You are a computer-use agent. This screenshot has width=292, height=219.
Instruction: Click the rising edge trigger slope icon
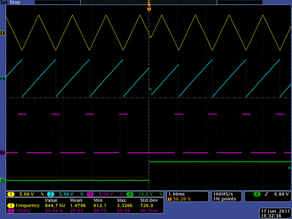(x=267, y=194)
